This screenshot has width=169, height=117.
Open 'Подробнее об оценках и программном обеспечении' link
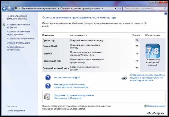pos(74,97)
